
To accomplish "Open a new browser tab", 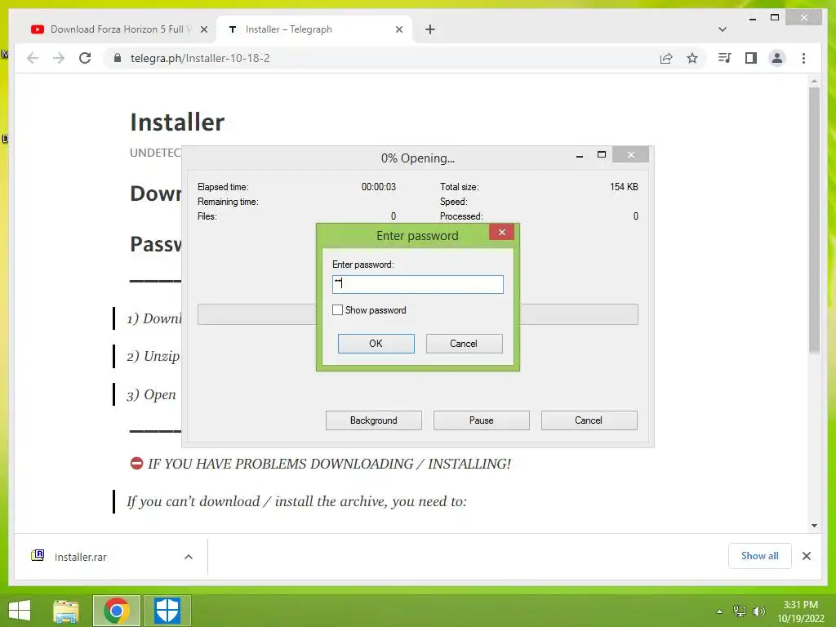I will coord(429,29).
